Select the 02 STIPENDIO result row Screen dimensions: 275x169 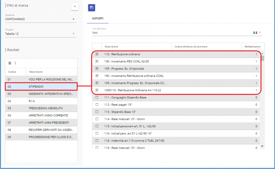(x=41, y=87)
